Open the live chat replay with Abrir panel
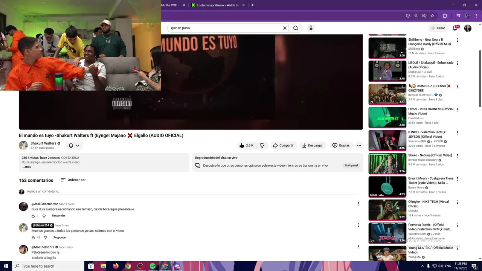The image size is (482, 271). pos(351,166)
